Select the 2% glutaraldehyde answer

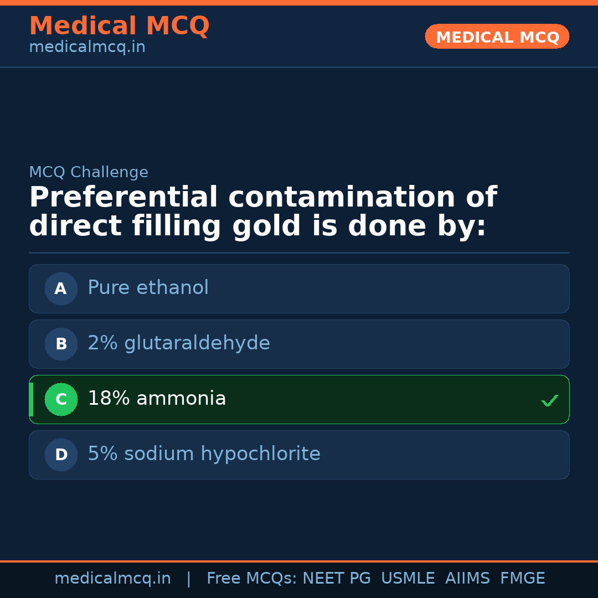pyautogui.click(x=179, y=343)
